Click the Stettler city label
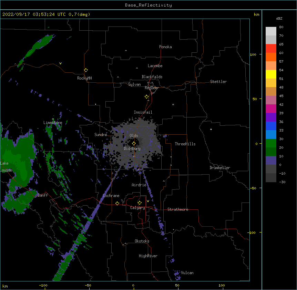Screen dimensions: 297x290 218,82
